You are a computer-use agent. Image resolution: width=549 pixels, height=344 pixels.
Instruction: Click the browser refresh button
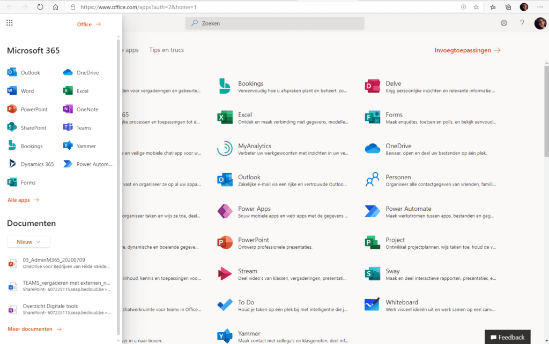(40, 7)
